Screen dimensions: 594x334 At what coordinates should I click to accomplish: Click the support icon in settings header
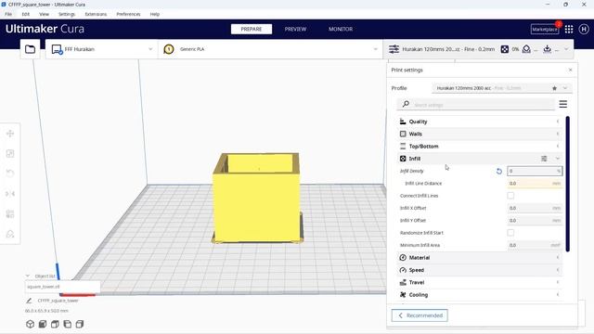526,49
